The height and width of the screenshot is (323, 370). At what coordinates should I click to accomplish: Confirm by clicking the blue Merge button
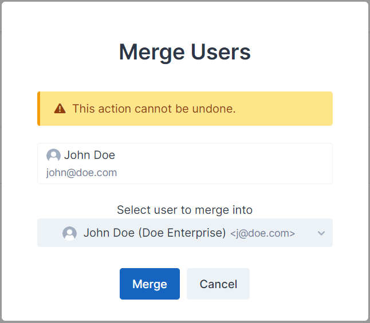coord(149,284)
